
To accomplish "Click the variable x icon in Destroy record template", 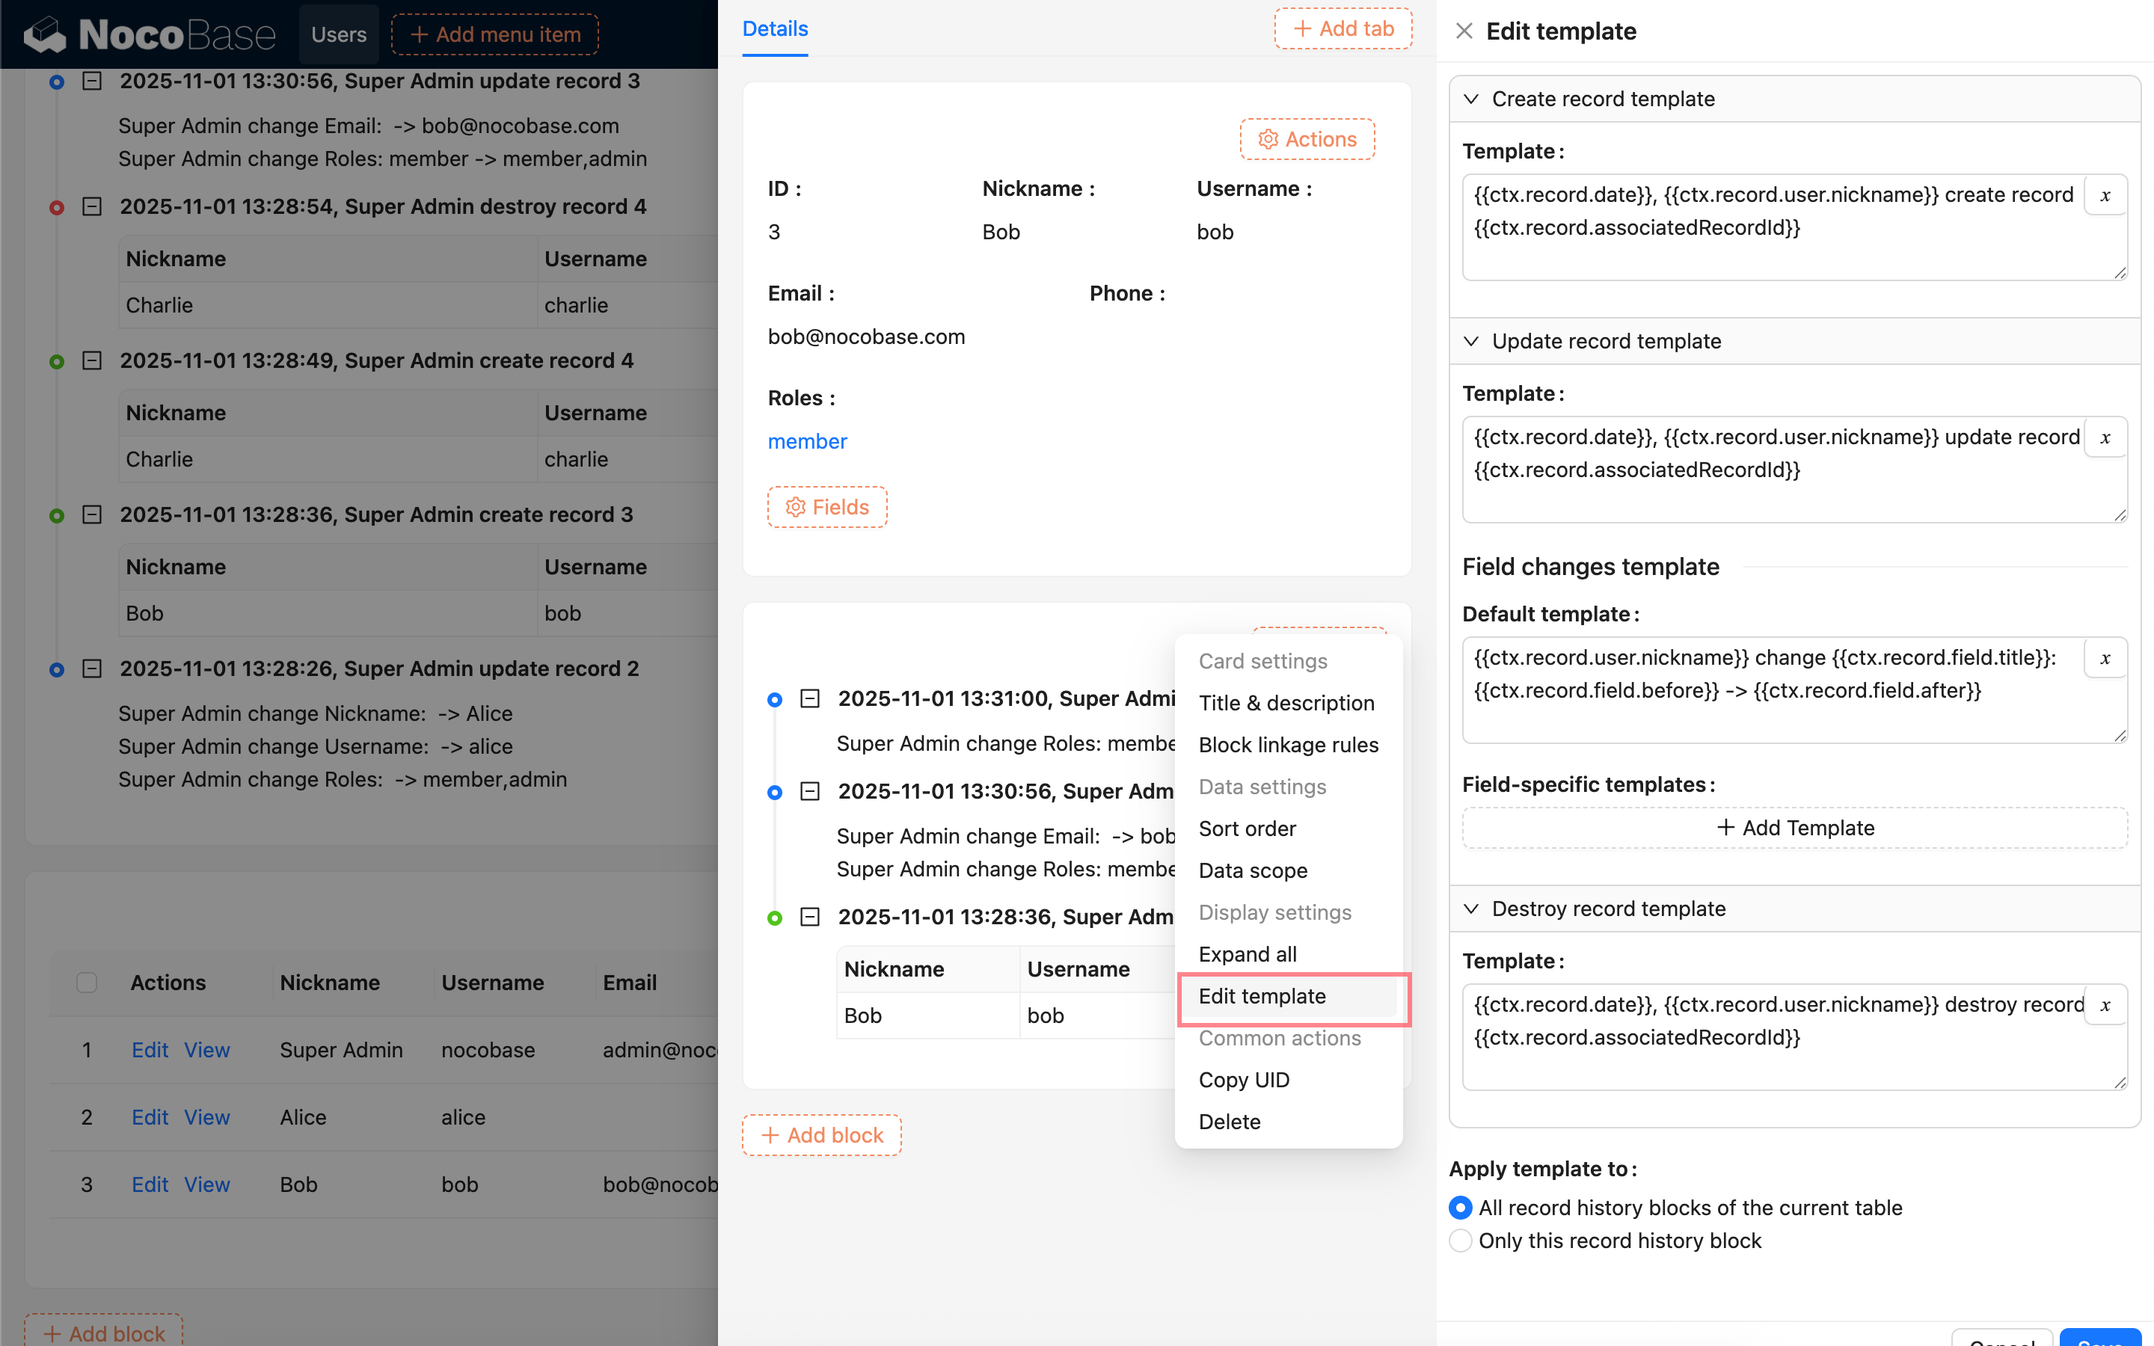I will click(2104, 1006).
